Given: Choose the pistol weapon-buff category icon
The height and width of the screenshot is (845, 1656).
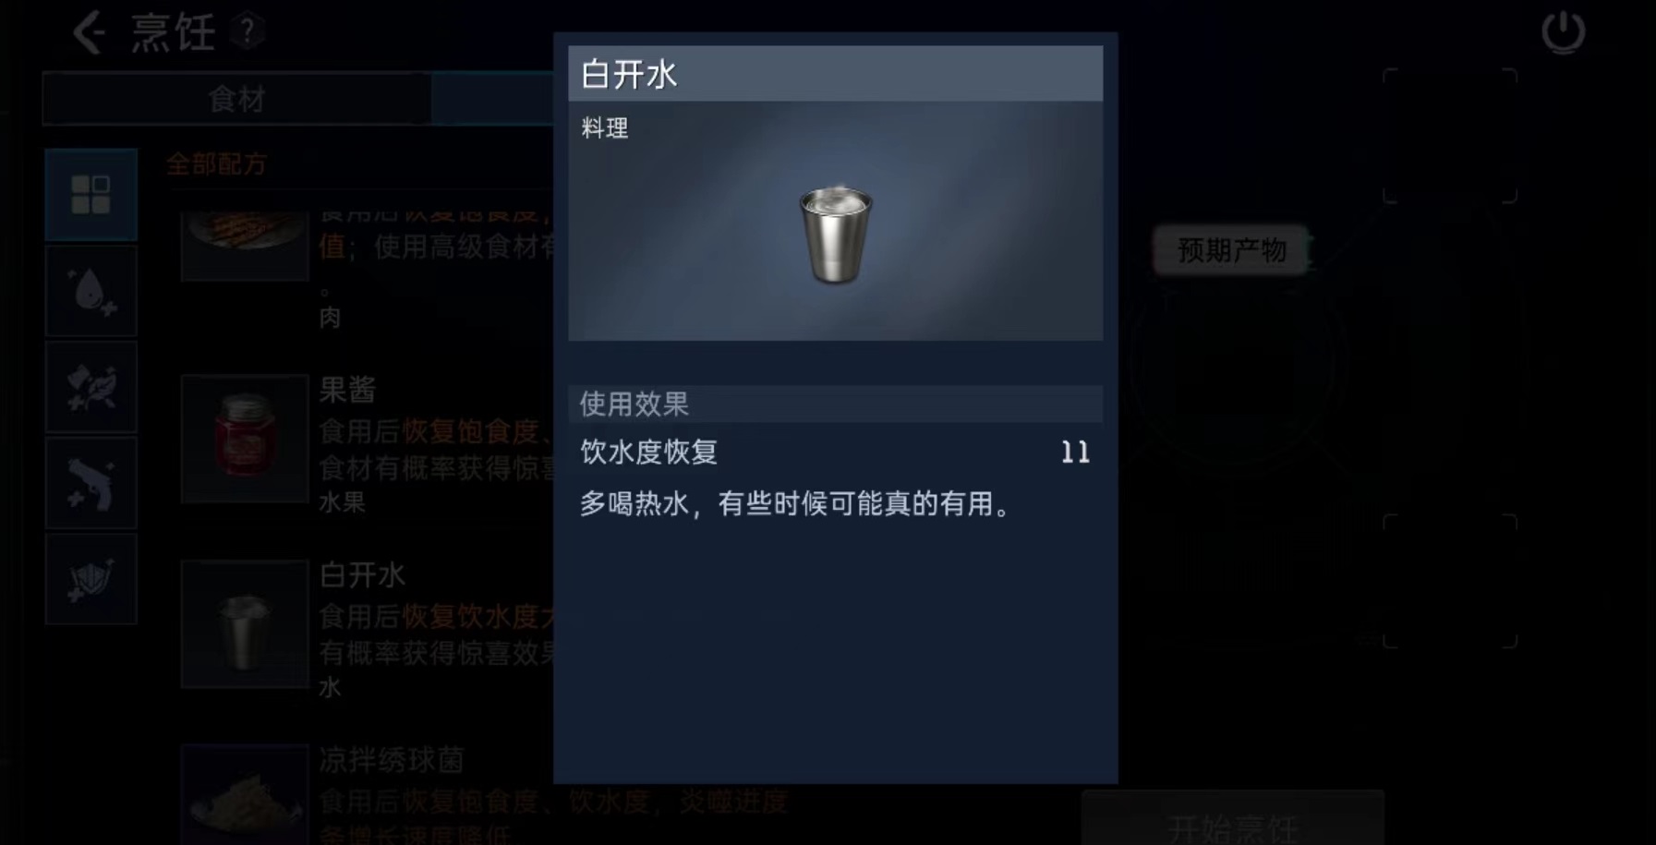Looking at the screenshot, I should (x=91, y=483).
